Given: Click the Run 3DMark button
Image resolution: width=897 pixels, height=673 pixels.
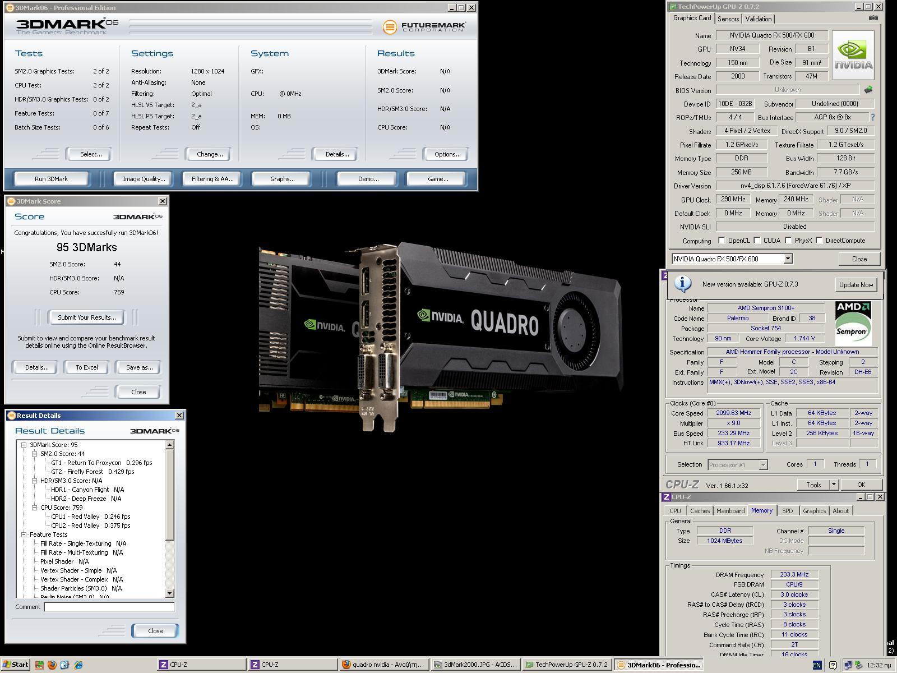Looking at the screenshot, I should coord(51,179).
